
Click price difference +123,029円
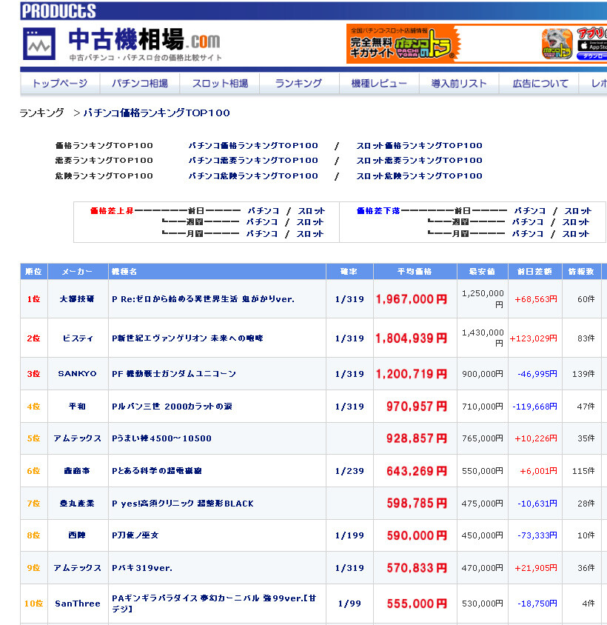[533, 338]
